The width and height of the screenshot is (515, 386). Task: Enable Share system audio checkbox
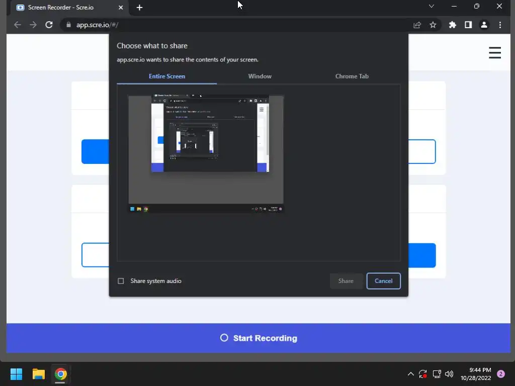[x=121, y=281]
